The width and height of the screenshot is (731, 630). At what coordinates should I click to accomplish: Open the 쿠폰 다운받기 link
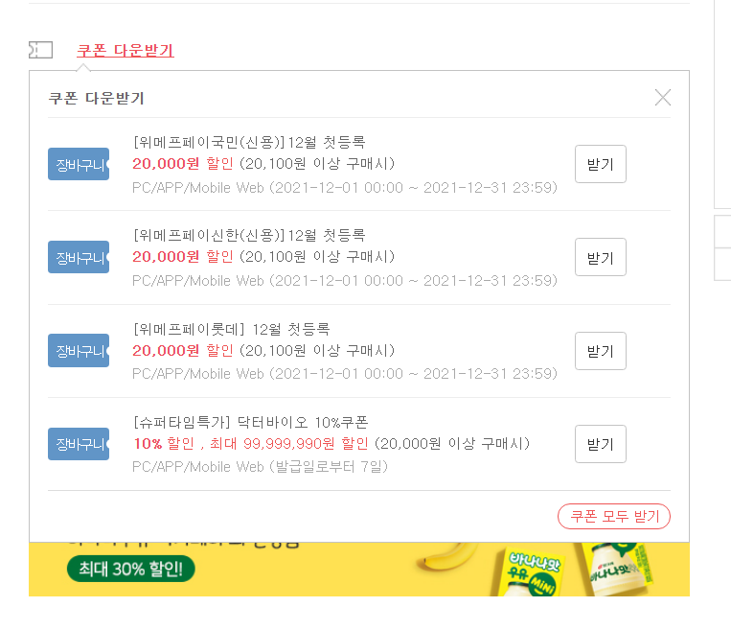[126, 51]
